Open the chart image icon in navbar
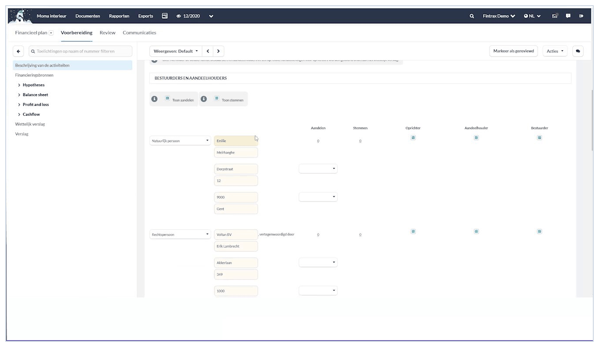The image size is (599, 347). coord(165,16)
